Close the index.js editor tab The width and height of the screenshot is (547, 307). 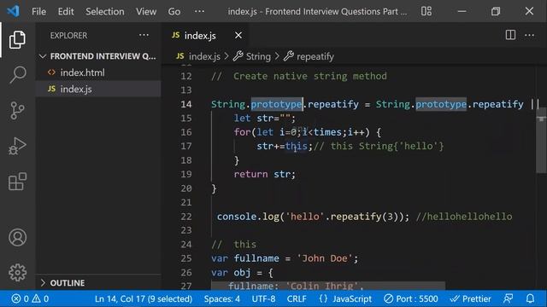(x=238, y=35)
